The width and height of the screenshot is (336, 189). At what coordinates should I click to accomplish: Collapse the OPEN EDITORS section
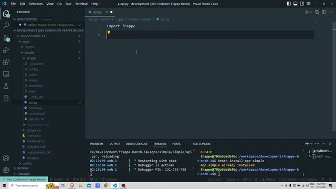pyautogui.click(x=27, y=19)
